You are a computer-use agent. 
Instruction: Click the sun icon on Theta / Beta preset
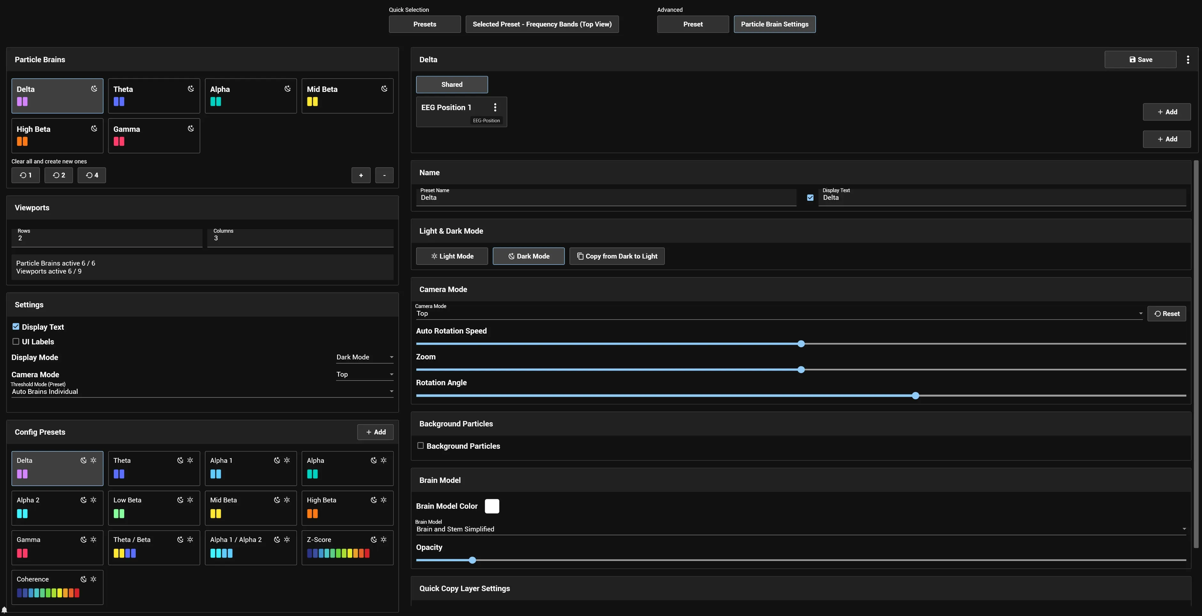click(x=190, y=540)
